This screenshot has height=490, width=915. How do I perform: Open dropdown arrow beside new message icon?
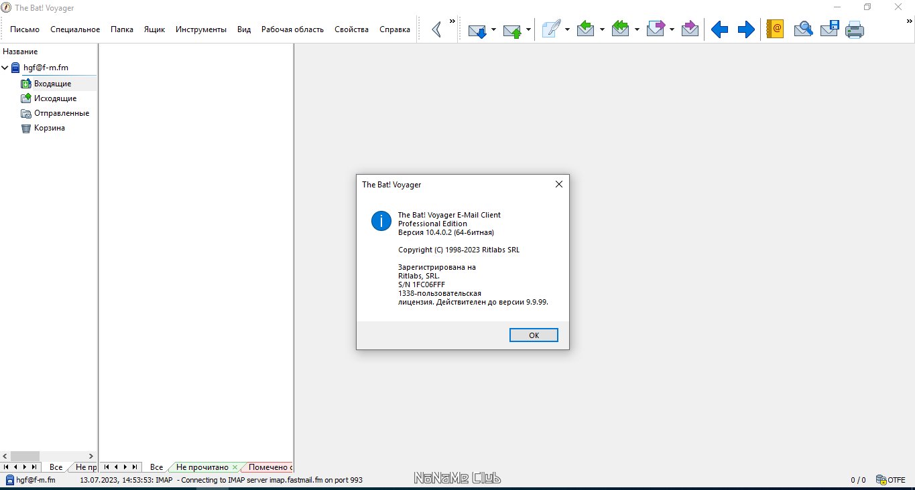(567, 29)
